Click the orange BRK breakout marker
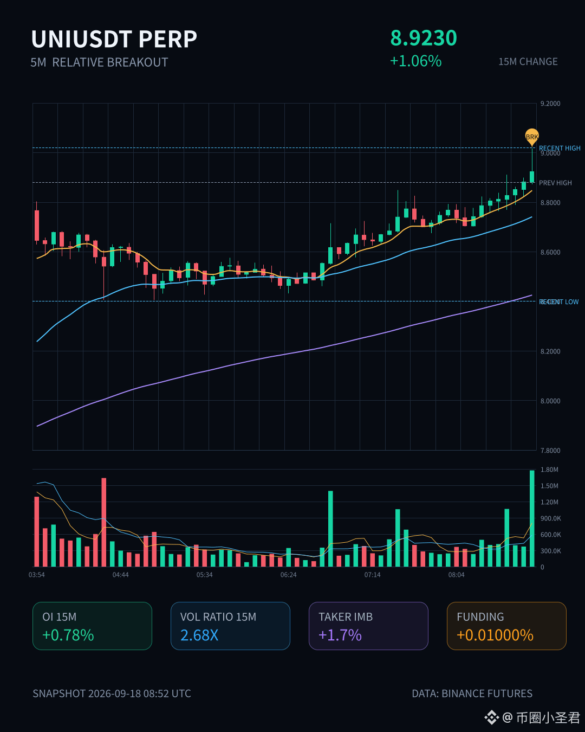This screenshot has width=585, height=732. click(x=532, y=137)
